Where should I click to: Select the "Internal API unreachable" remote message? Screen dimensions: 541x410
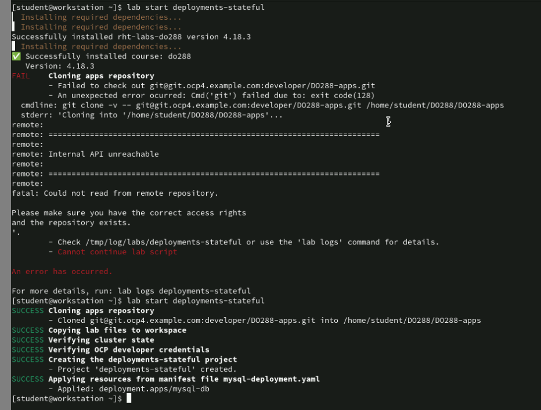(x=103, y=154)
